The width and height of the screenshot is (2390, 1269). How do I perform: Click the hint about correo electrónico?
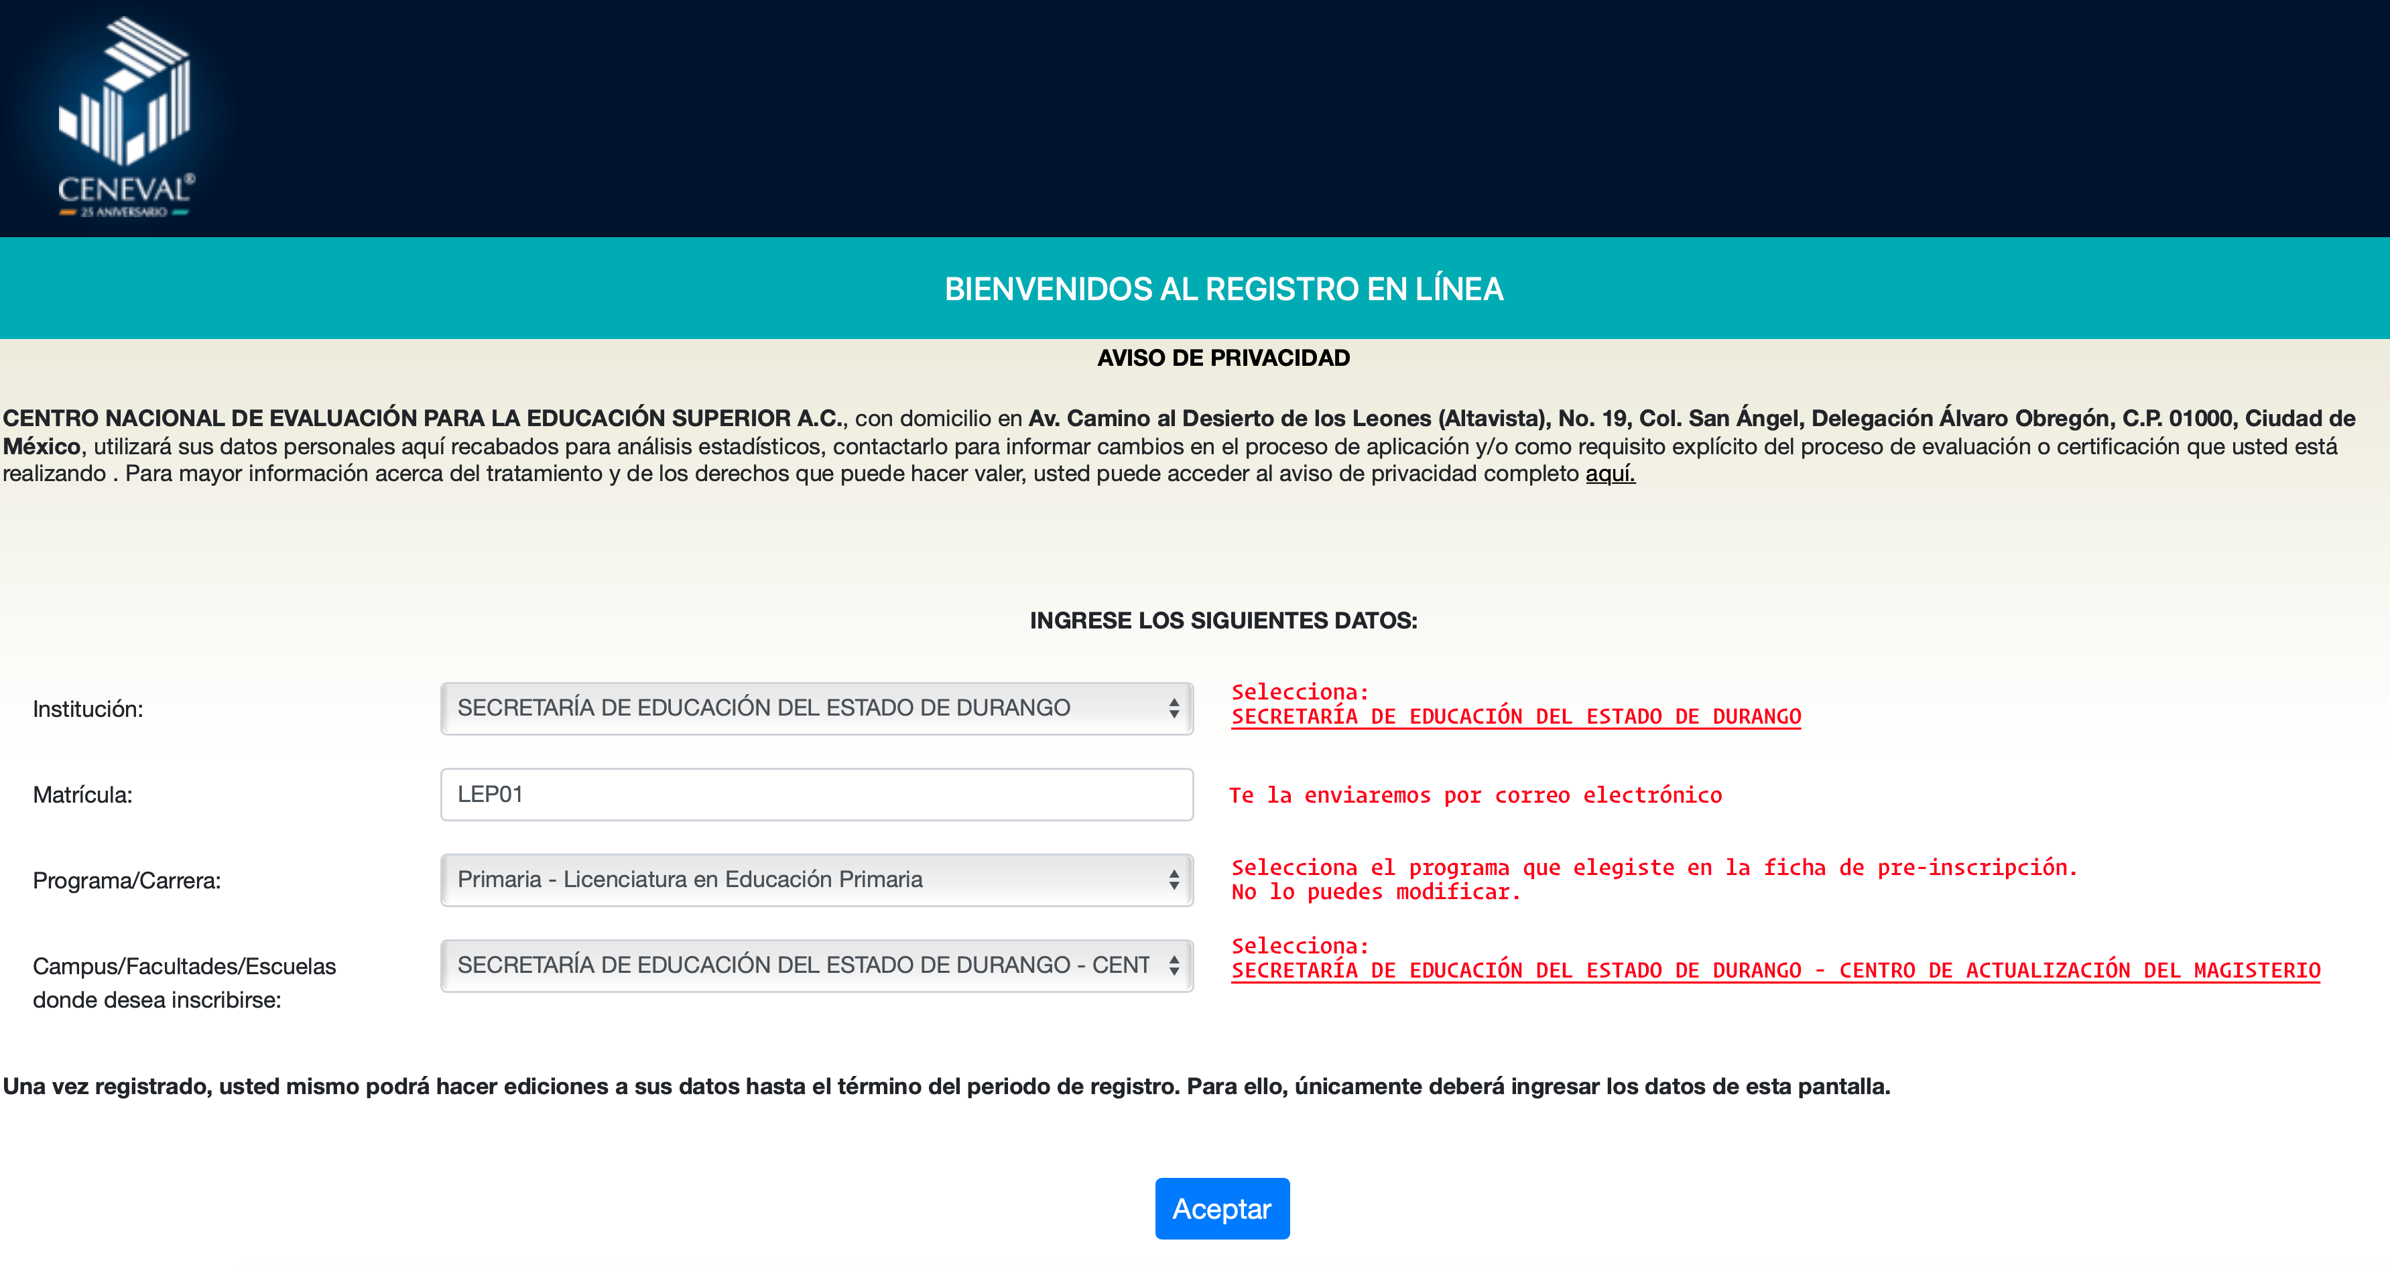(1475, 796)
